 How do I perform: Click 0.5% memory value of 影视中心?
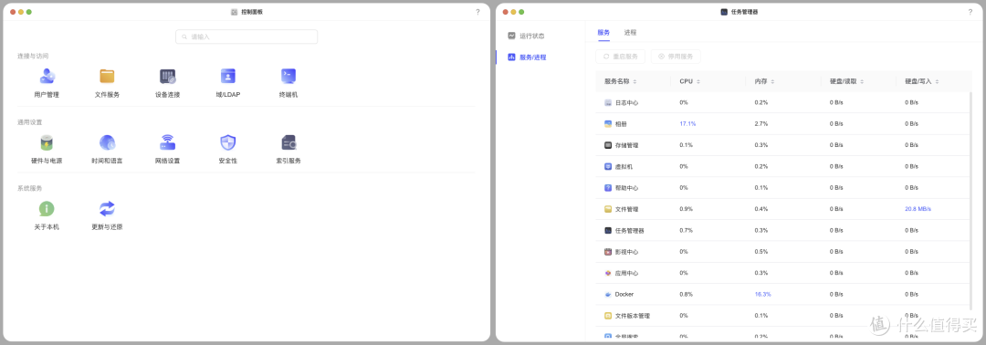pos(760,251)
